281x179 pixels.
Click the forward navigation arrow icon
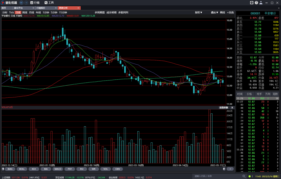coord(26,3)
